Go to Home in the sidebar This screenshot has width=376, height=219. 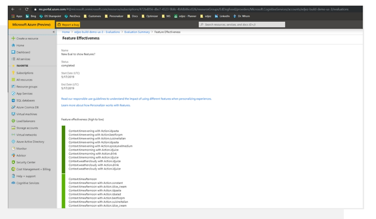pos(18,45)
